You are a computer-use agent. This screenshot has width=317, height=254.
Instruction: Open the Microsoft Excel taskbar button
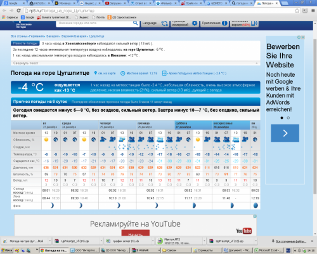pyautogui.click(x=268, y=250)
